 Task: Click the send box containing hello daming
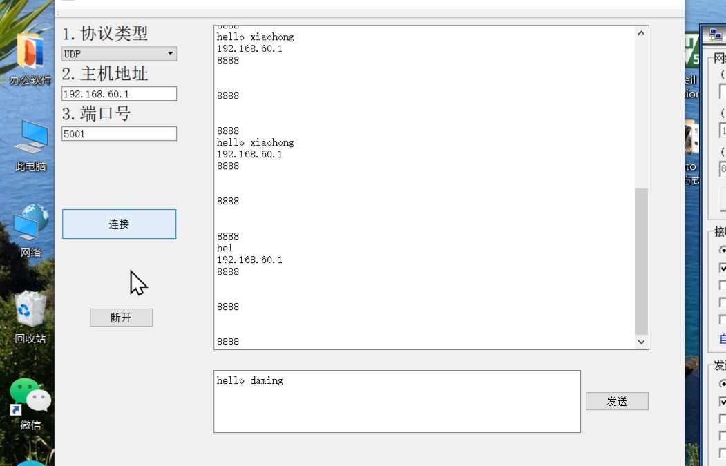(x=397, y=401)
